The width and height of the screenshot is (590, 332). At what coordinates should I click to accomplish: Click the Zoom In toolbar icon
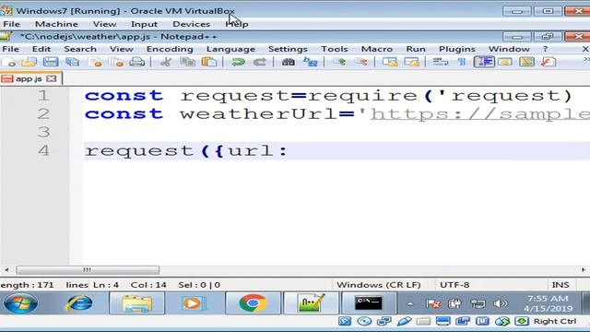tap(339, 62)
